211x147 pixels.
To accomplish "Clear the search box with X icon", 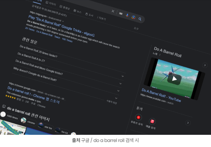I will 113,11.
